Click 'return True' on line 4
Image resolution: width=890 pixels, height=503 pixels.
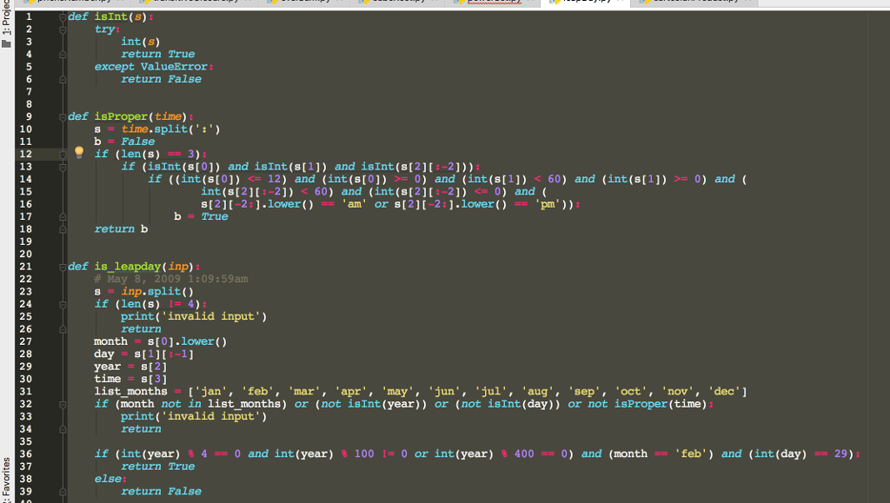coord(158,55)
